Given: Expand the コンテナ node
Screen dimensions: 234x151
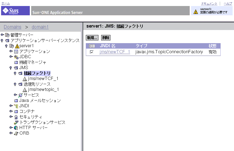Looking at the screenshot, I should (x=11, y=111).
